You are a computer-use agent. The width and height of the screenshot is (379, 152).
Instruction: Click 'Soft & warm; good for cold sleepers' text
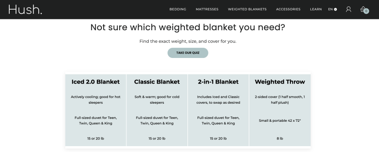pos(157,100)
